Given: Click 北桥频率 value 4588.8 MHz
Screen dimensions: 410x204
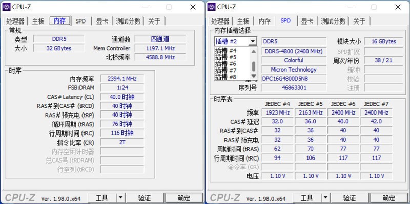Looking at the screenshot, I should 160,57.
